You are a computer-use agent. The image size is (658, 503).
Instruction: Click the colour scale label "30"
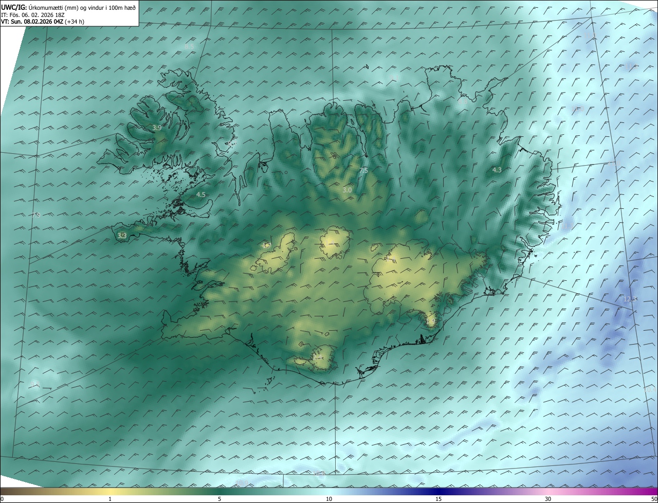(x=548, y=499)
